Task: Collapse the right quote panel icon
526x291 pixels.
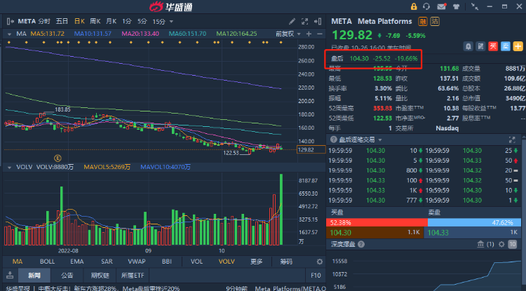Action: [317, 22]
